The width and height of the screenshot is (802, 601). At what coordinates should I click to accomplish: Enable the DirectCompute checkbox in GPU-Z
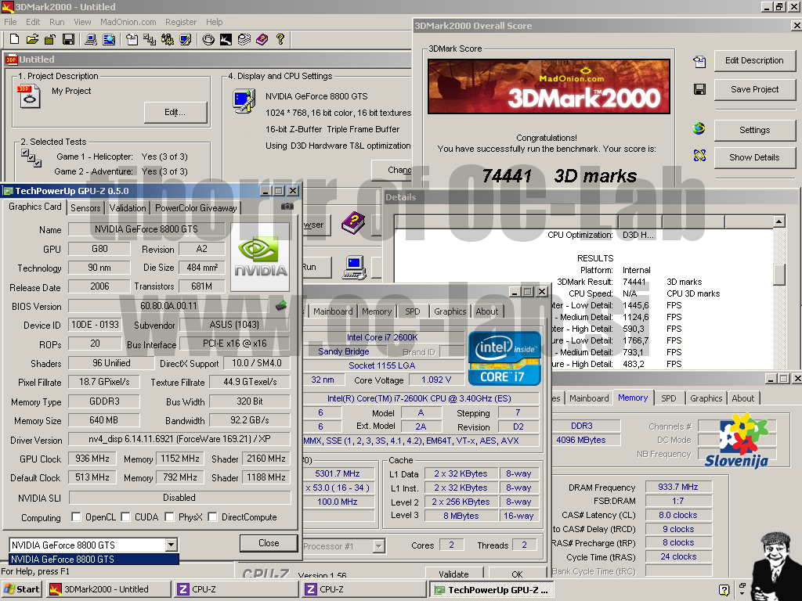(212, 516)
